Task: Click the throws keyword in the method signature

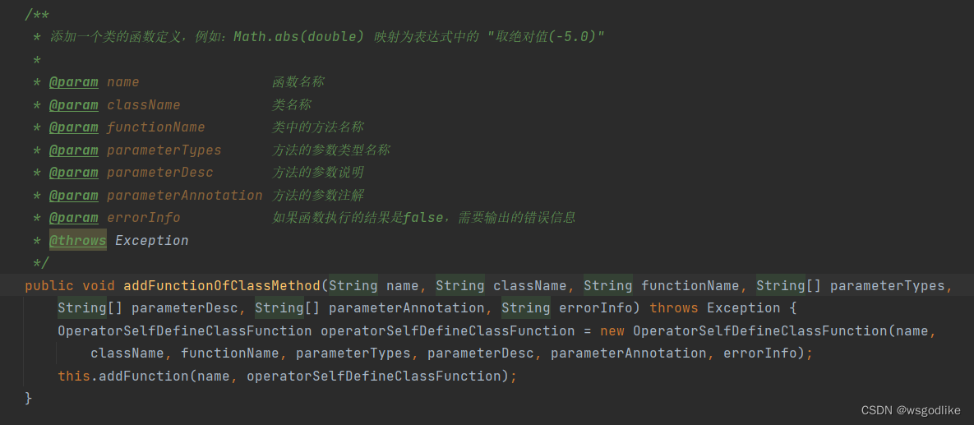Action: point(674,308)
